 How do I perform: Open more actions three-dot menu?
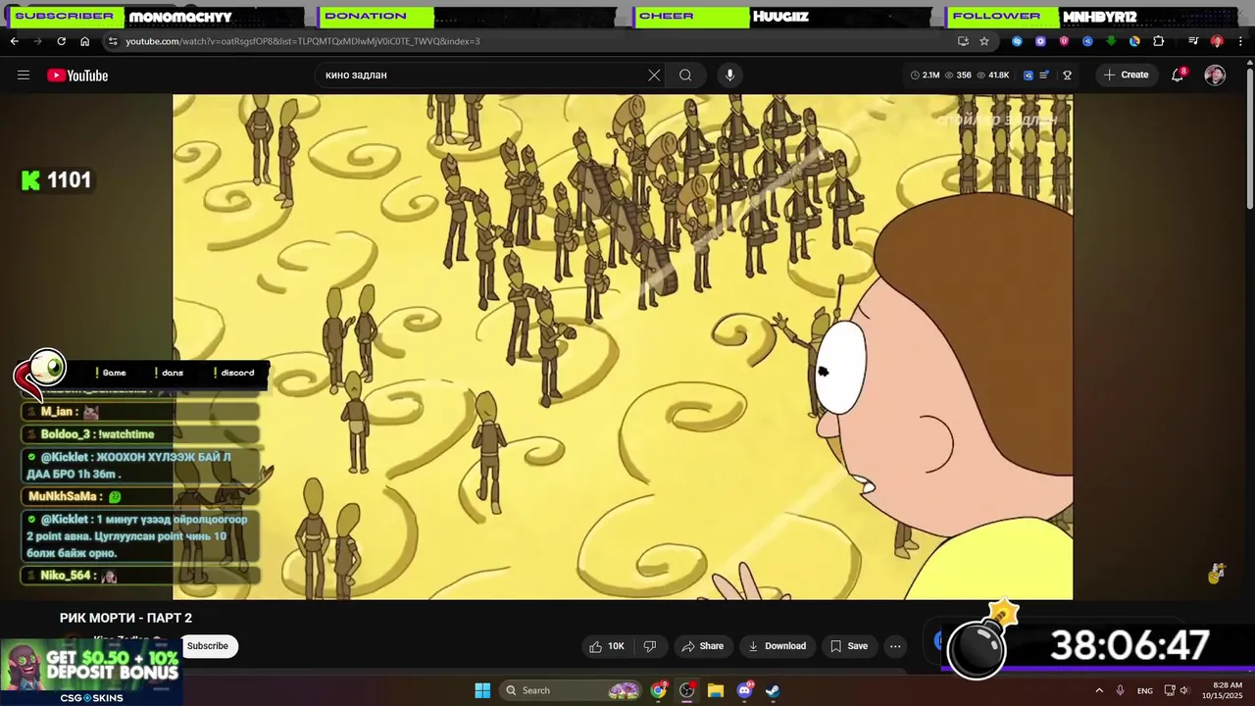[x=895, y=646]
